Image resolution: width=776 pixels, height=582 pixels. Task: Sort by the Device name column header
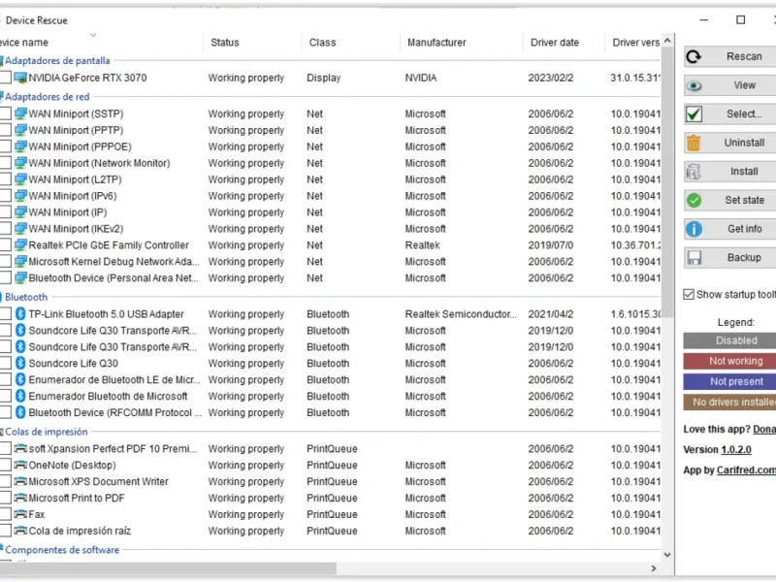click(101, 43)
